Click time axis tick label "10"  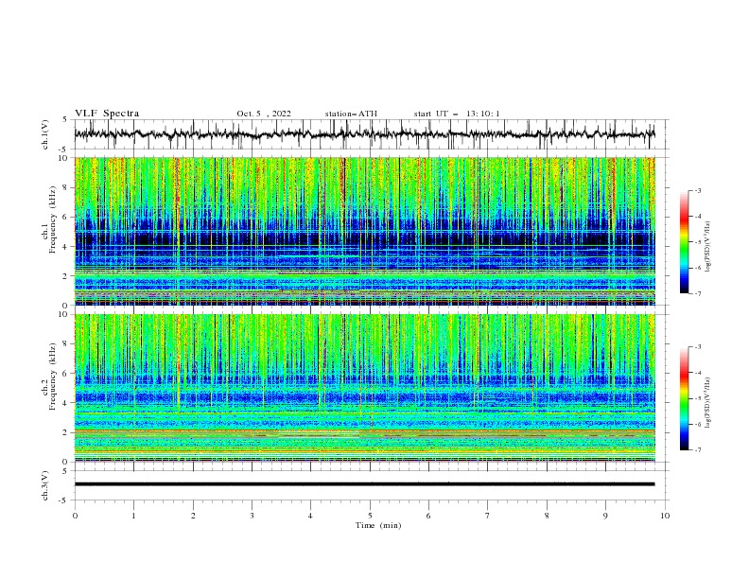click(x=665, y=516)
